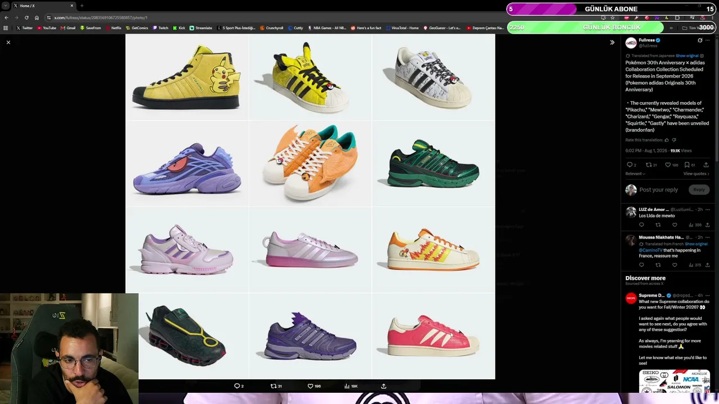Screen dimensions: 719x404
Task: Like the Fullress post in the sidebar
Action: 668,165
